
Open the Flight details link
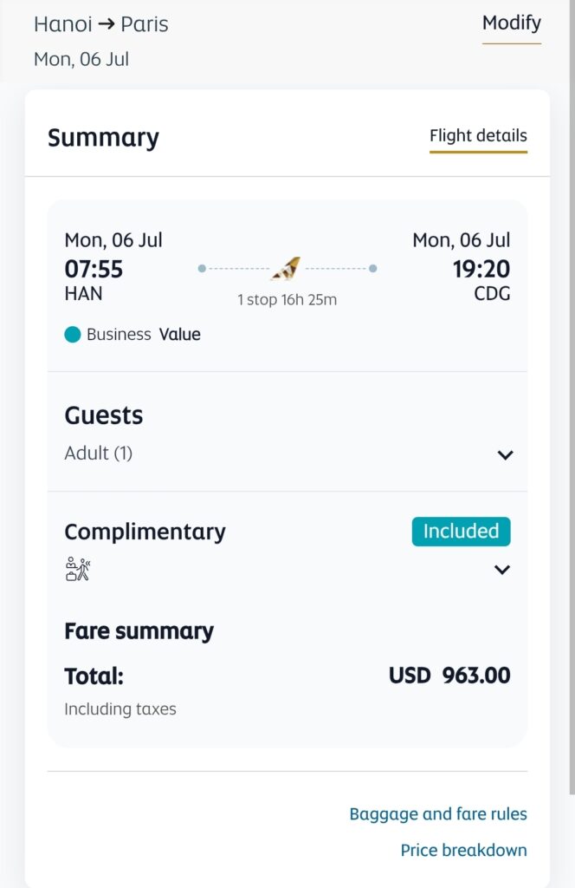tap(478, 136)
